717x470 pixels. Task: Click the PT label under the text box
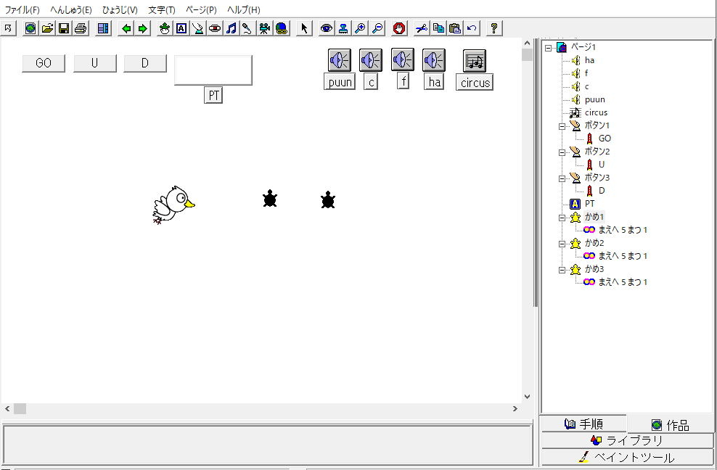213,95
